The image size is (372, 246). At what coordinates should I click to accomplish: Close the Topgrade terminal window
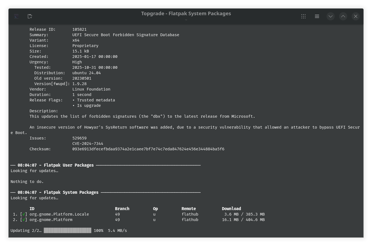356,16
